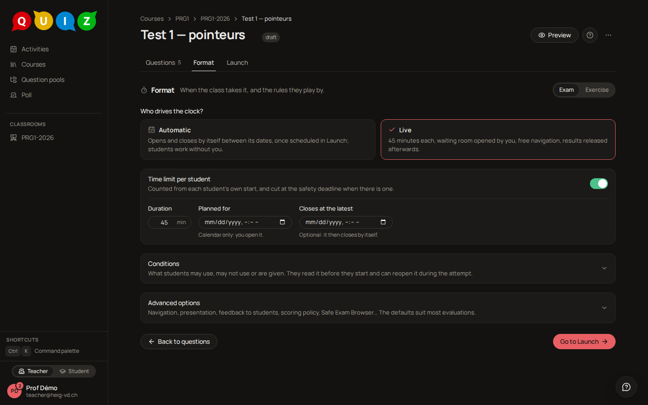Open the three-dots more options menu
This screenshot has height=405, width=648.
pos(608,35)
